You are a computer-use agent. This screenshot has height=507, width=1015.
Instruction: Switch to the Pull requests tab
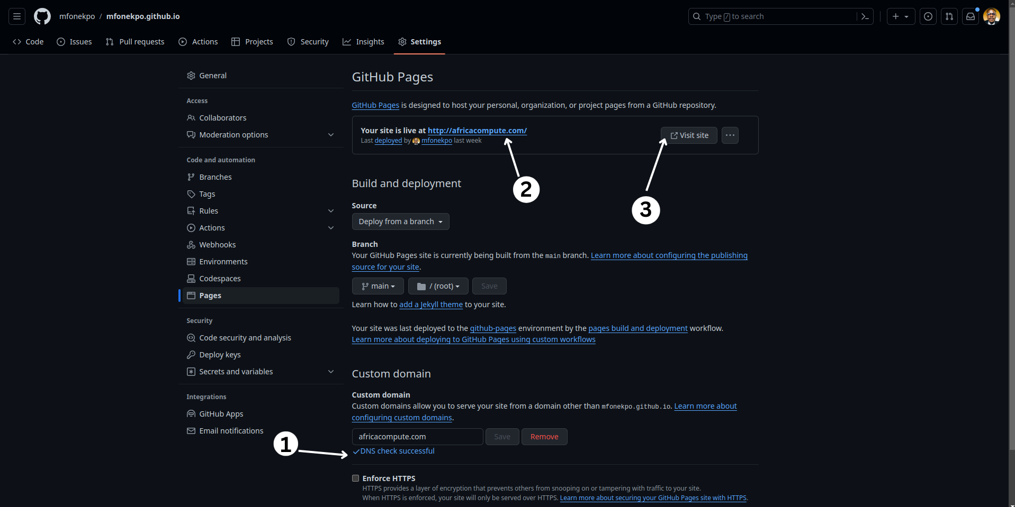pos(135,42)
